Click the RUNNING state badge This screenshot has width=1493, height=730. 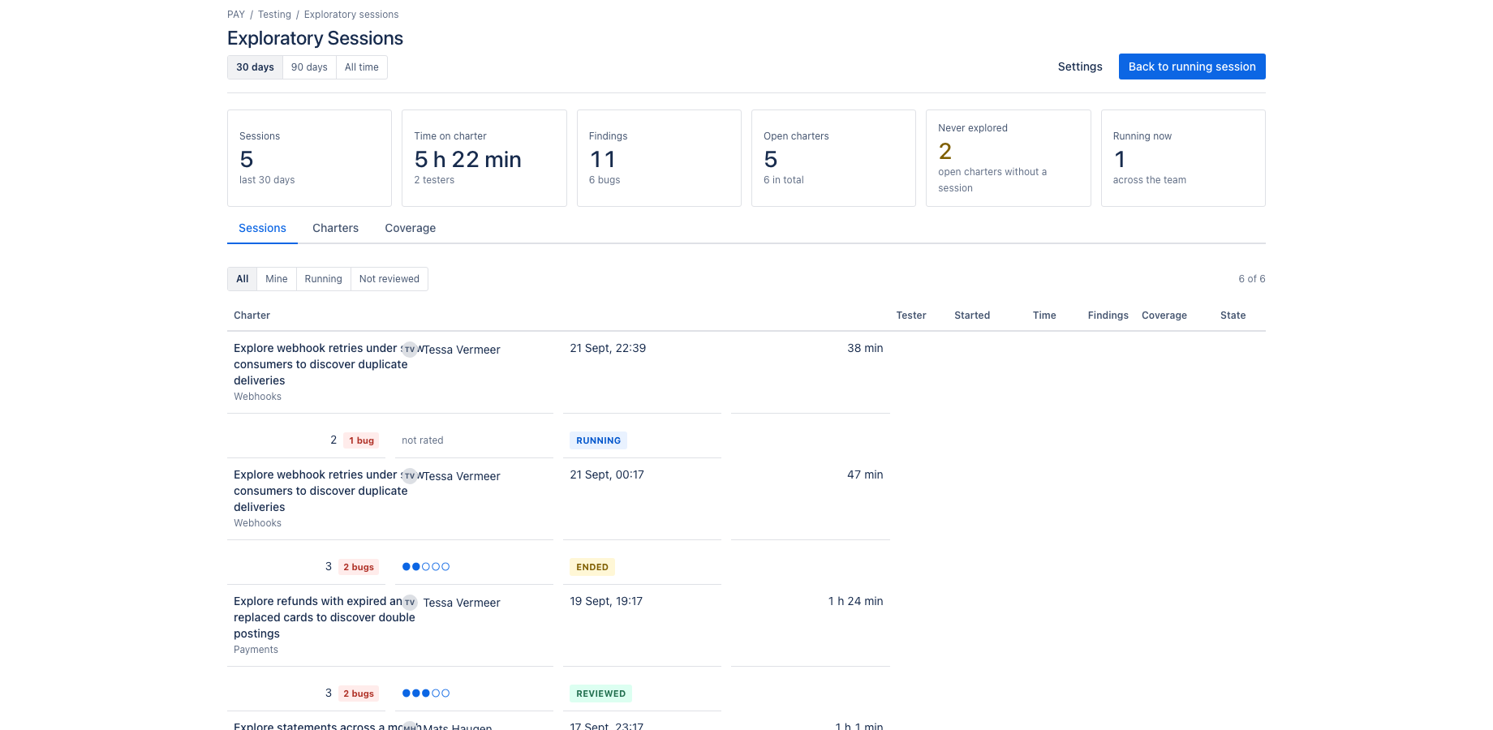click(x=599, y=440)
